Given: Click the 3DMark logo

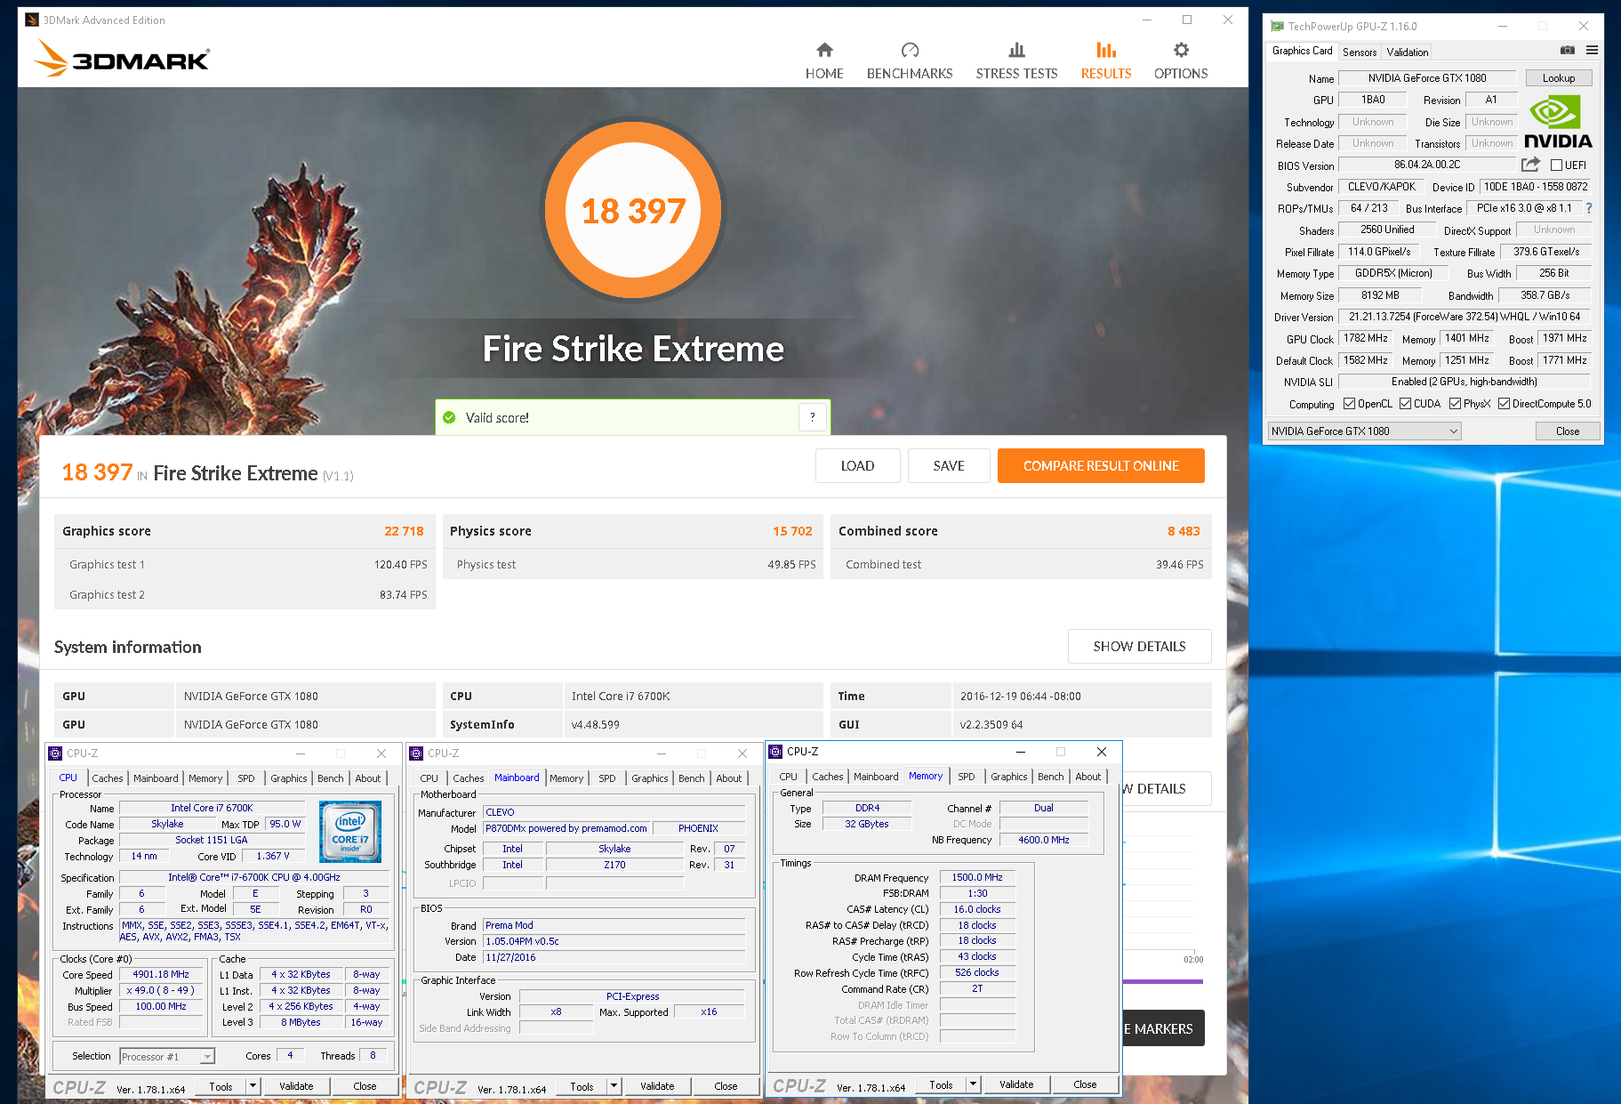Looking at the screenshot, I should click(122, 59).
